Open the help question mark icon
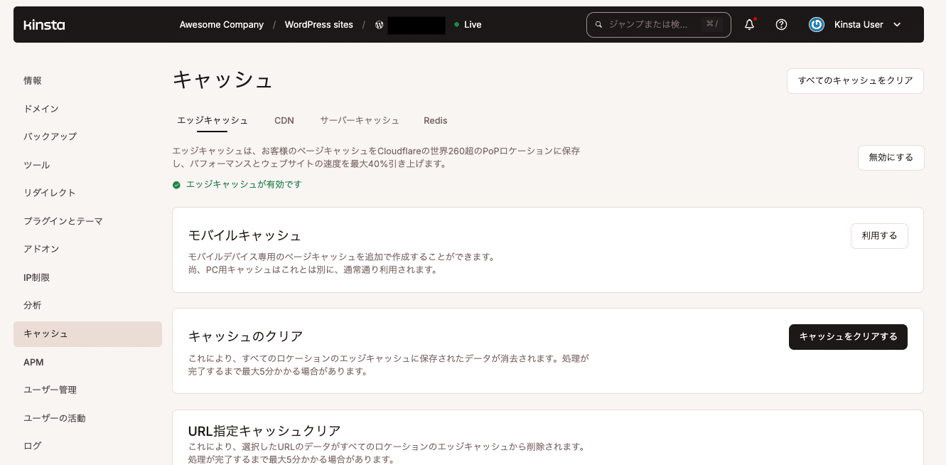The width and height of the screenshot is (946, 465). tap(781, 24)
